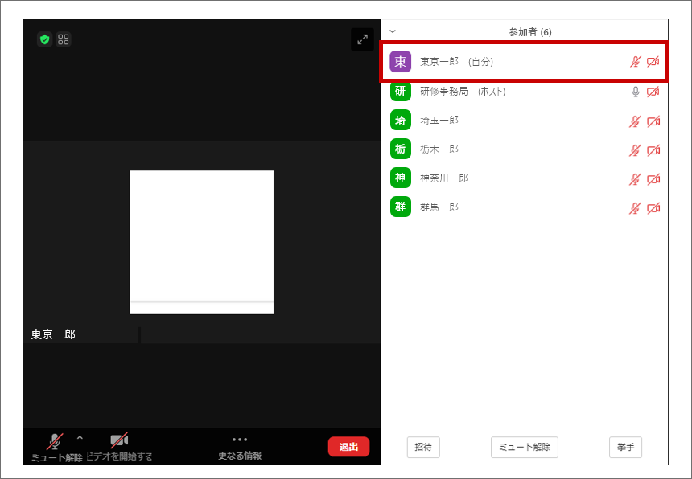Select participant name 栃木一郎
The image size is (692, 479).
click(x=439, y=149)
